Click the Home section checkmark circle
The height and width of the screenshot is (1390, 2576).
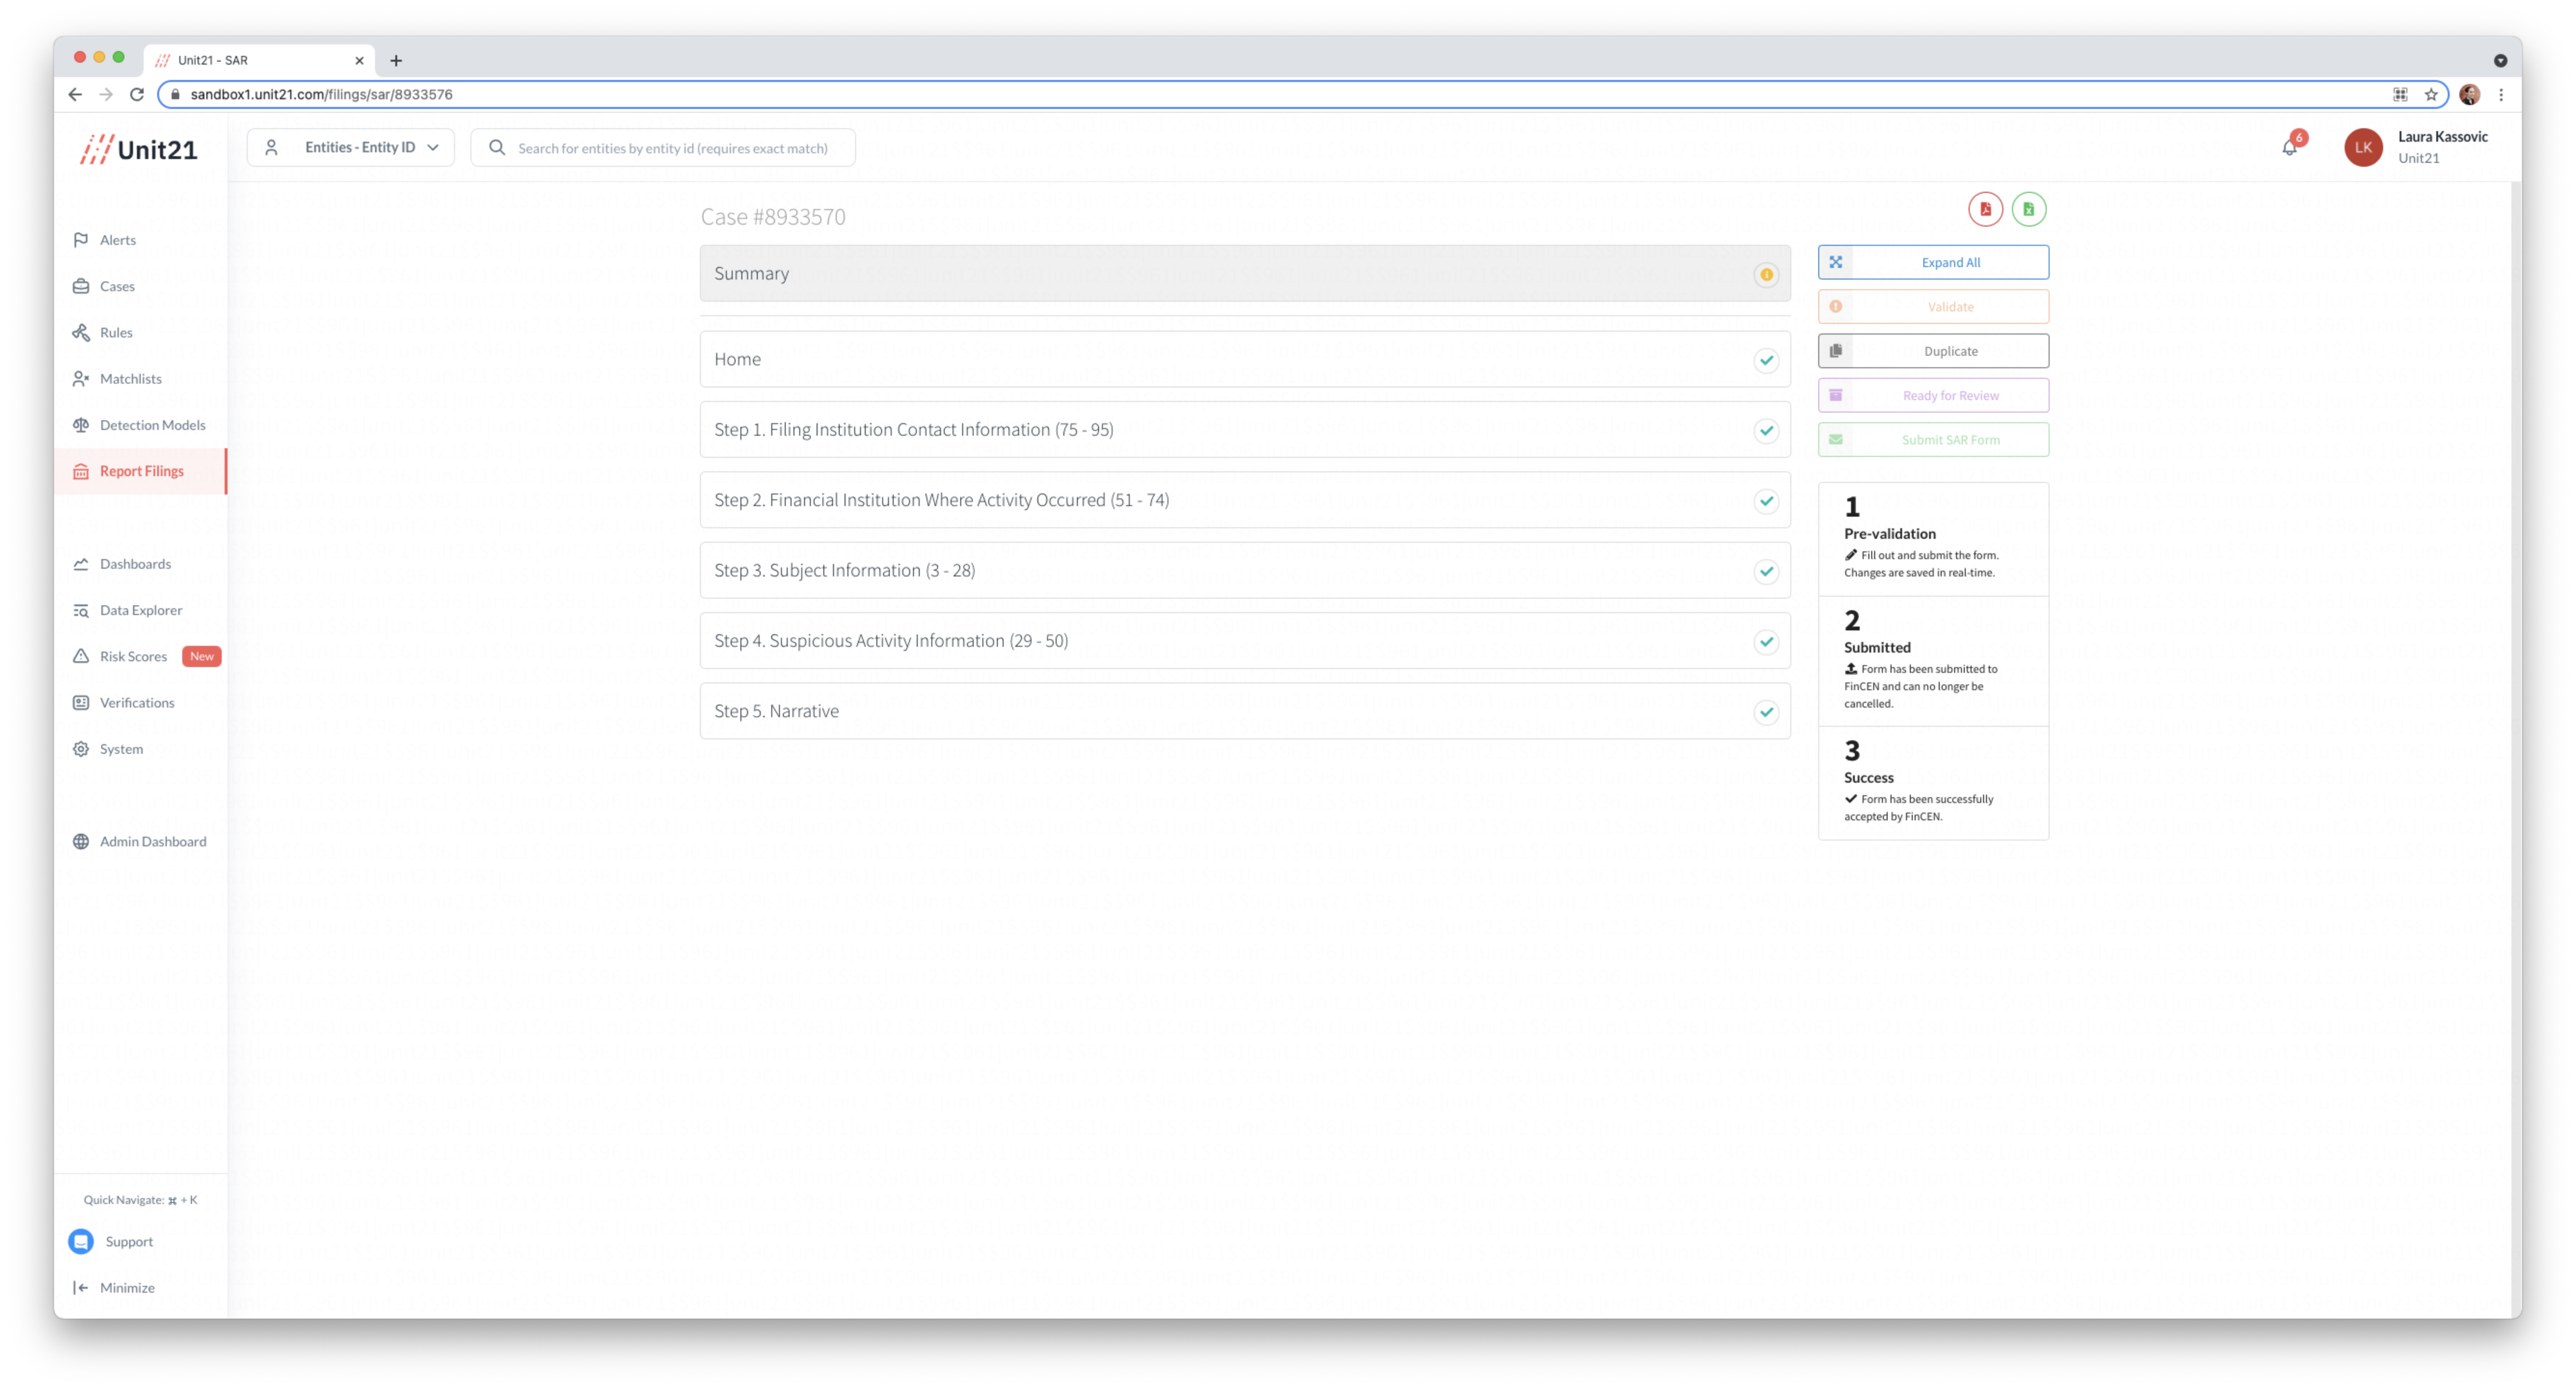click(x=1766, y=360)
